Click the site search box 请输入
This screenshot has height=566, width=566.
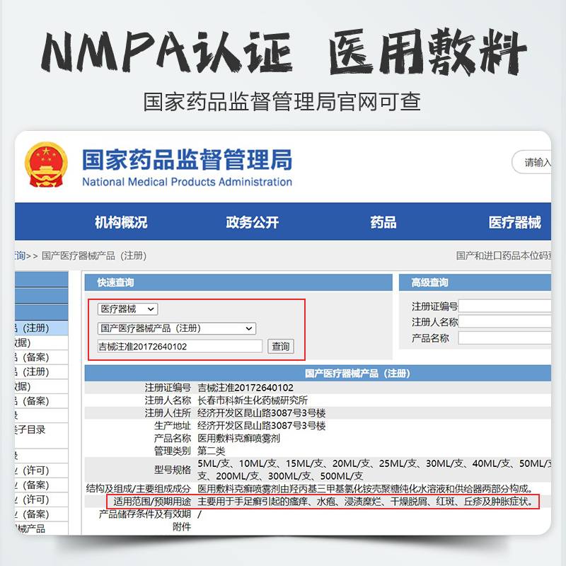tap(532, 162)
